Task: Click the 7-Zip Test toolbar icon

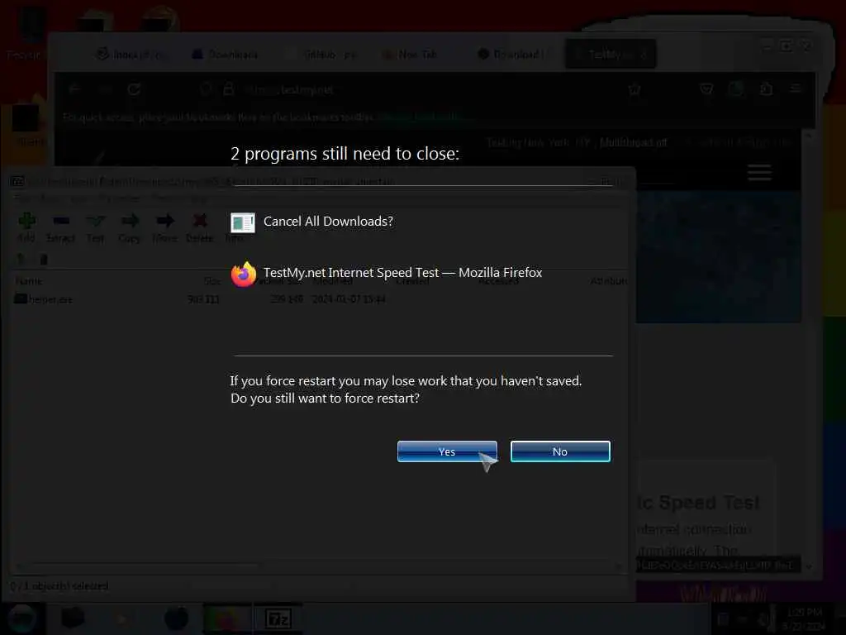Action: point(96,227)
